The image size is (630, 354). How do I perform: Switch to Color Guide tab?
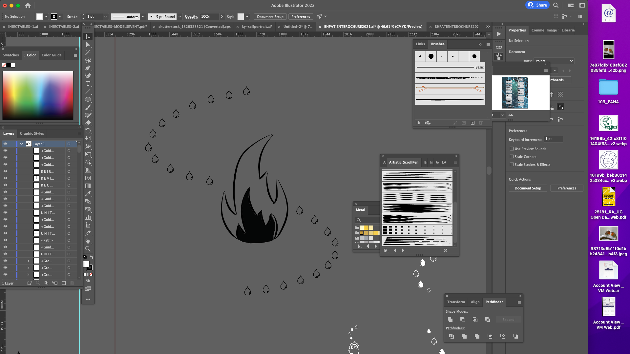(x=52, y=55)
